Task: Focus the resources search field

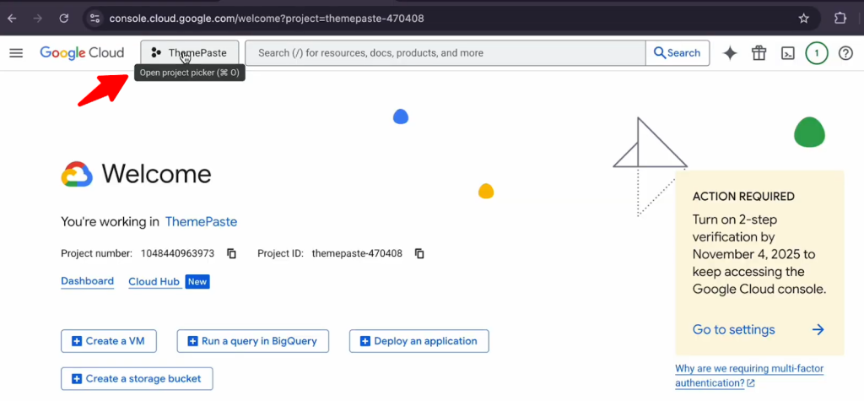Action: (x=447, y=53)
